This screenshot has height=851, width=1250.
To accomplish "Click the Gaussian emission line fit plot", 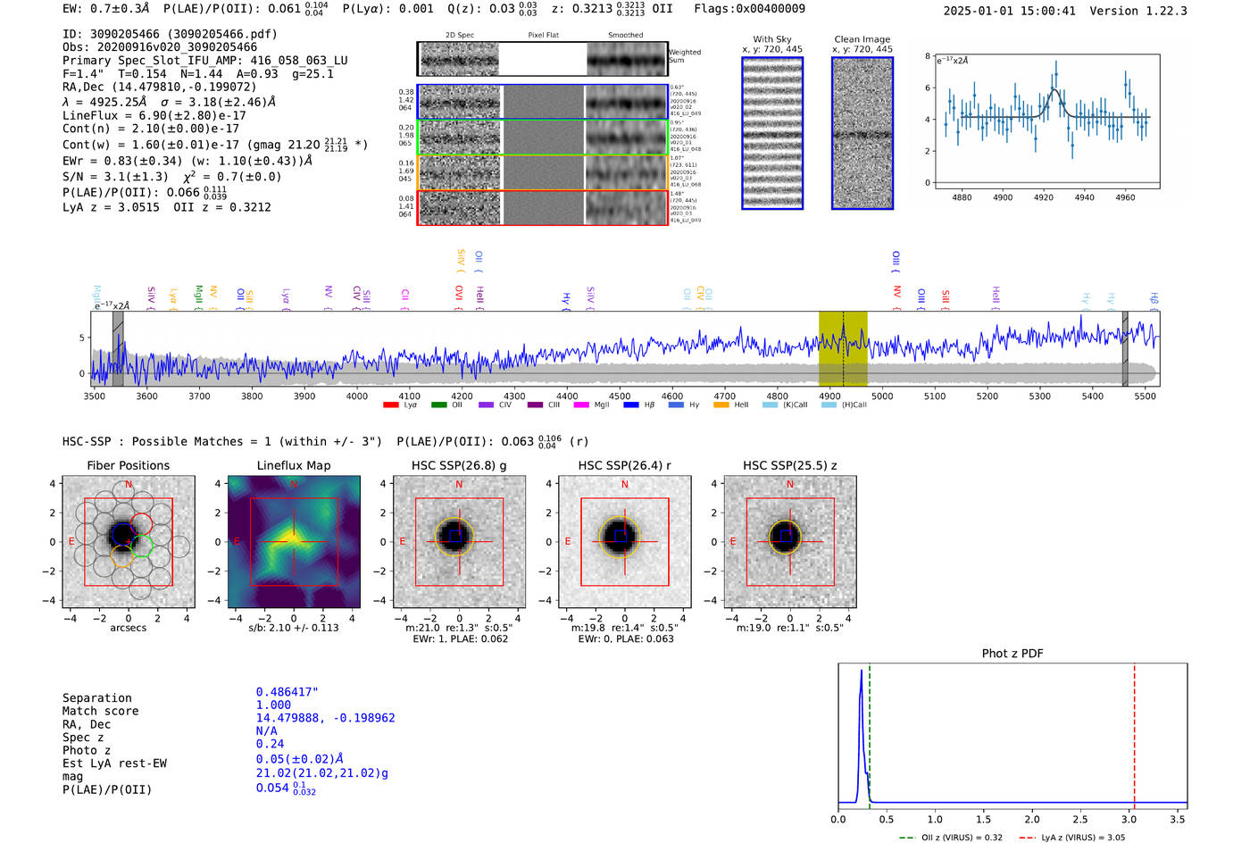I will click(x=1046, y=121).
